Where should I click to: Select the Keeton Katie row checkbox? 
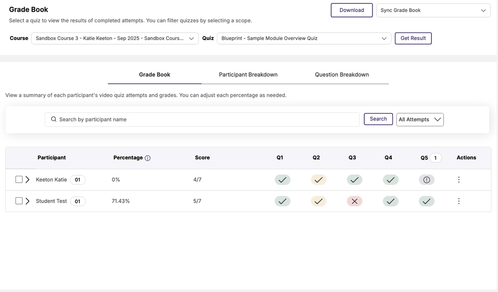(19, 179)
